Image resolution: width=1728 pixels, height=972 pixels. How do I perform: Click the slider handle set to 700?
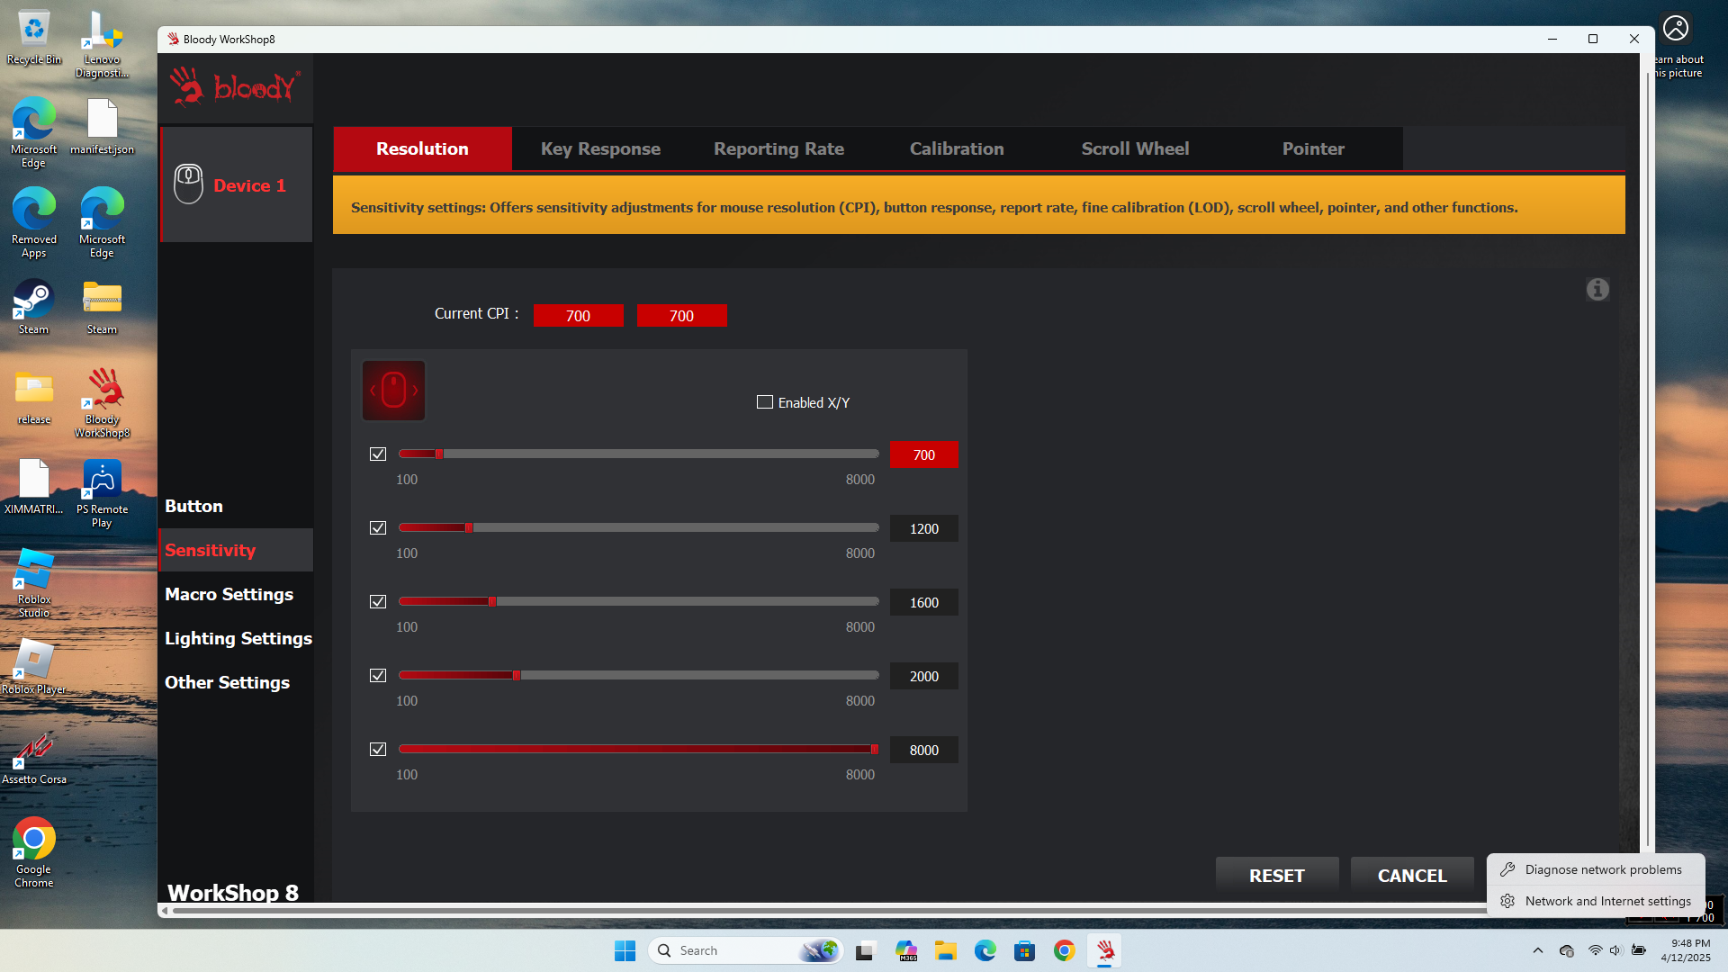pos(439,454)
